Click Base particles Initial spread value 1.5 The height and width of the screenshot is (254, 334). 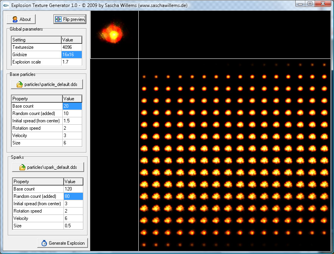[x=72, y=121]
